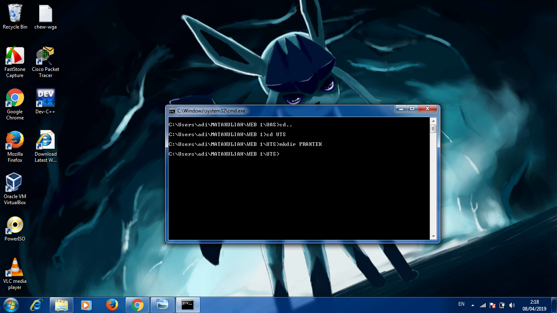
Task: Click the 'mkdir PRAKTEK' command line
Action: click(245, 144)
